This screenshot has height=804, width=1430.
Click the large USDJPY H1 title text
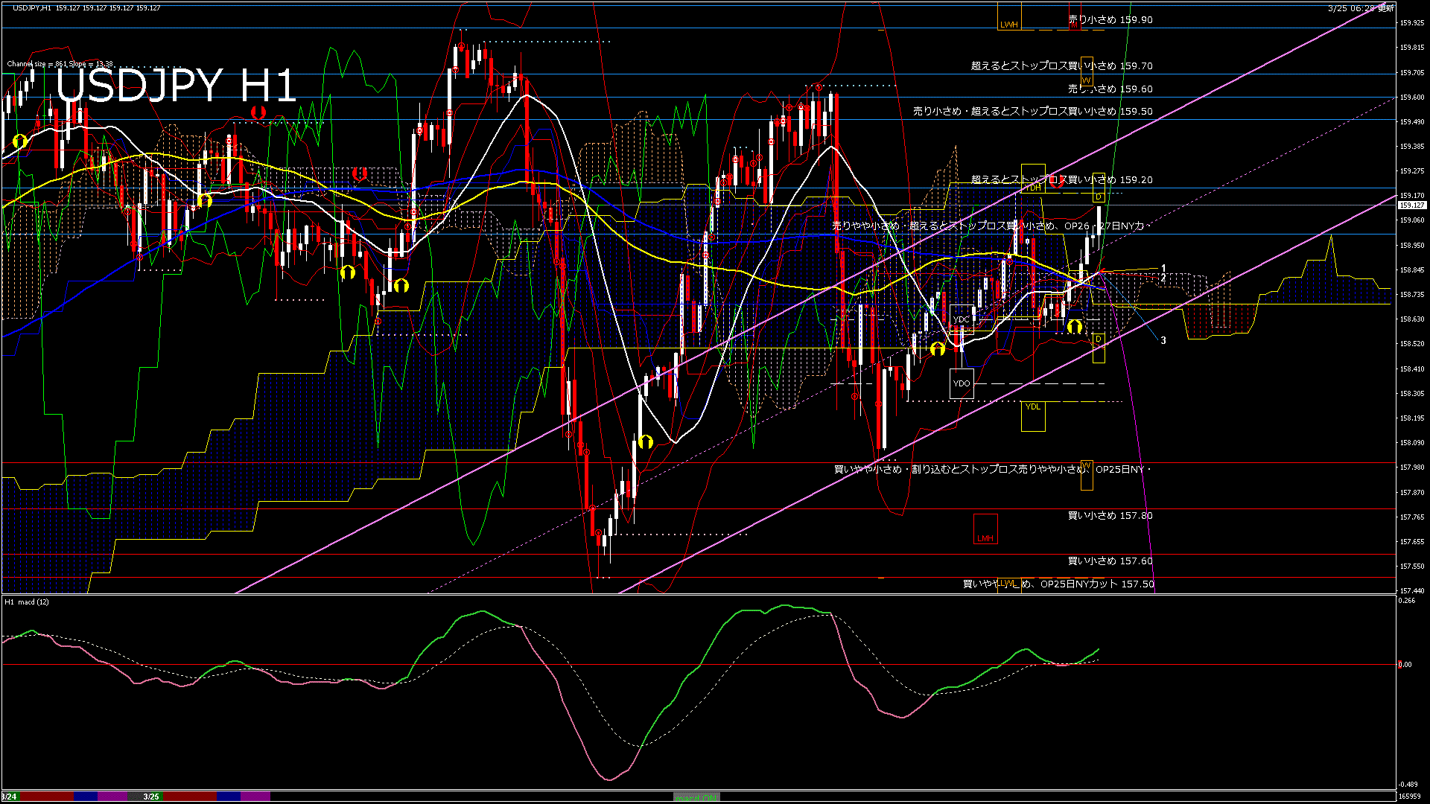pyautogui.click(x=176, y=86)
